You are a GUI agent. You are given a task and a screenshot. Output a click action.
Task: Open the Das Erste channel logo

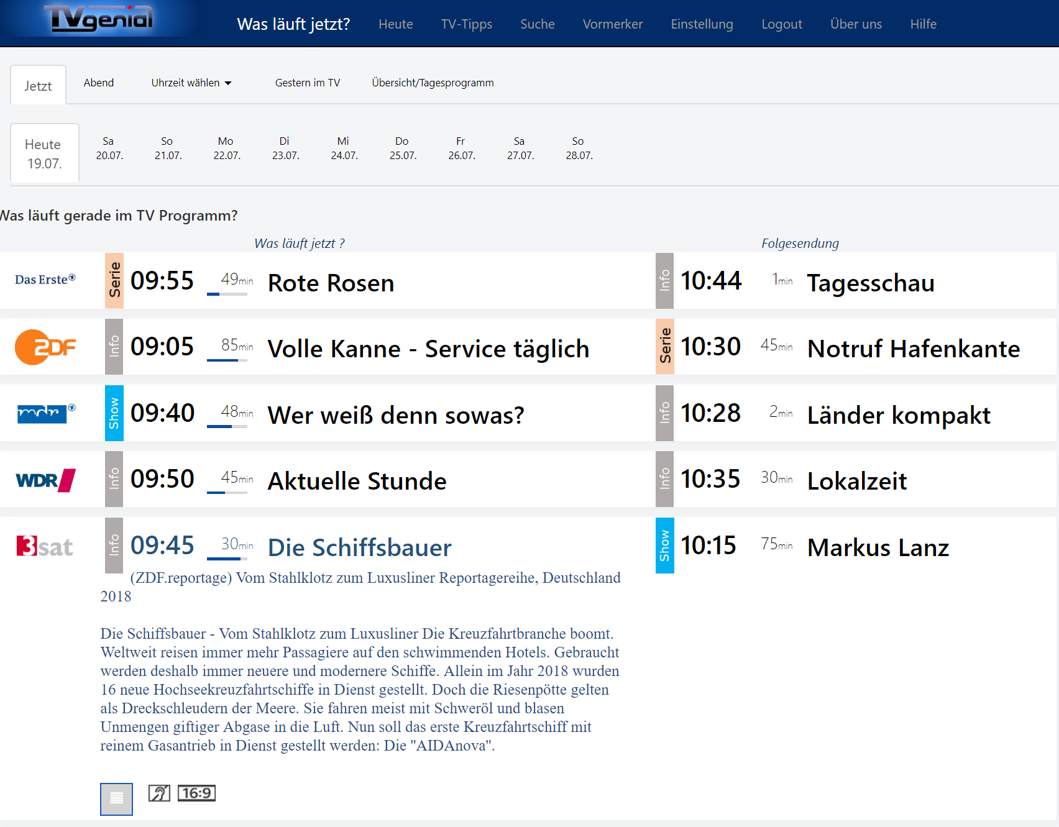tap(45, 280)
